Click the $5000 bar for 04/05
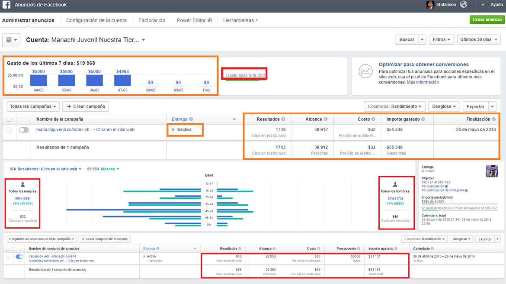This screenshot has height=284, width=506. [38, 81]
